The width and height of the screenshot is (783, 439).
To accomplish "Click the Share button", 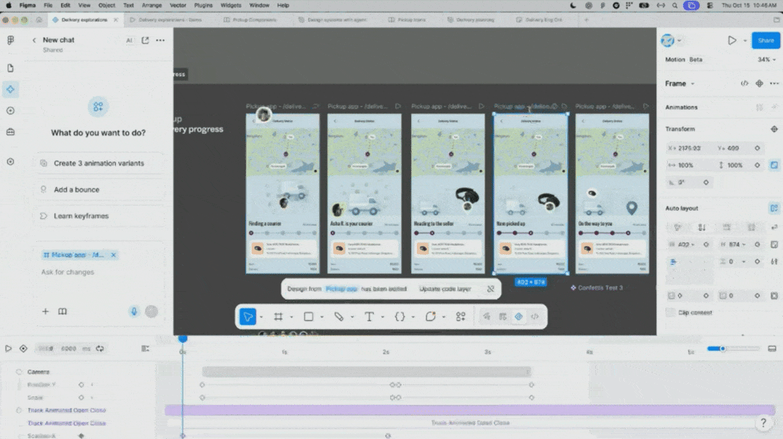I will pos(766,41).
